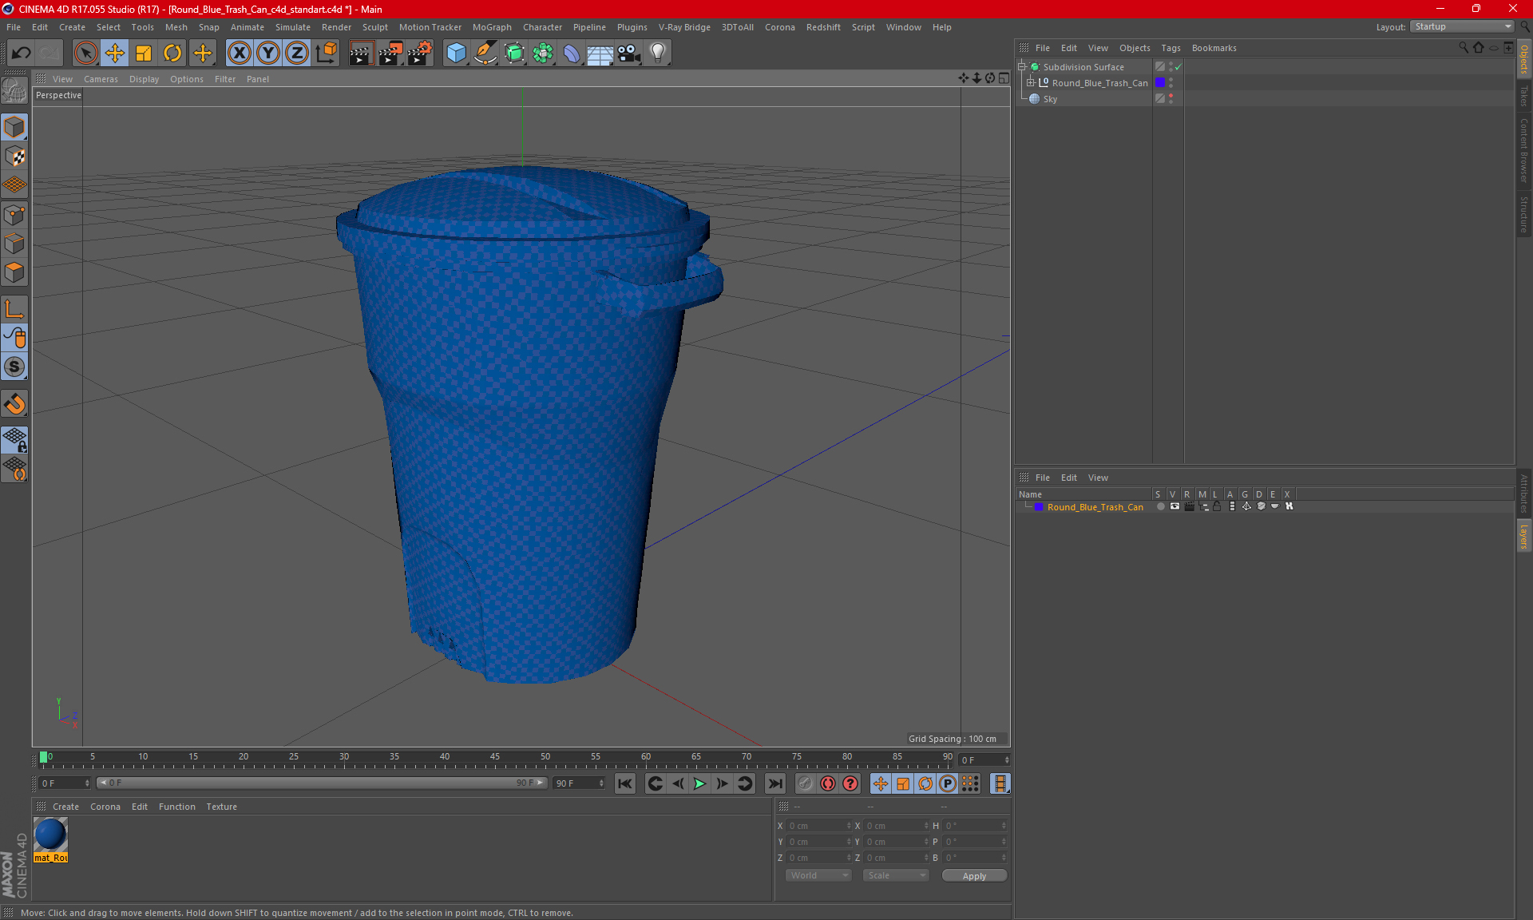Toggle lock on Round_Blue_Trash_Can layer
The height and width of the screenshot is (920, 1533).
[x=1217, y=507]
